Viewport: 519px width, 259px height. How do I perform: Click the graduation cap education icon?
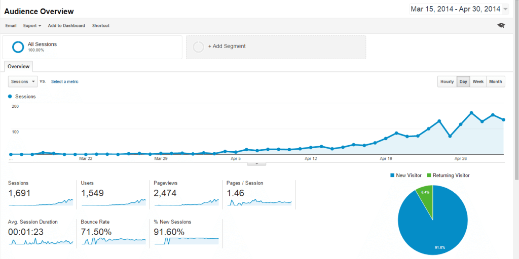(501, 25)
